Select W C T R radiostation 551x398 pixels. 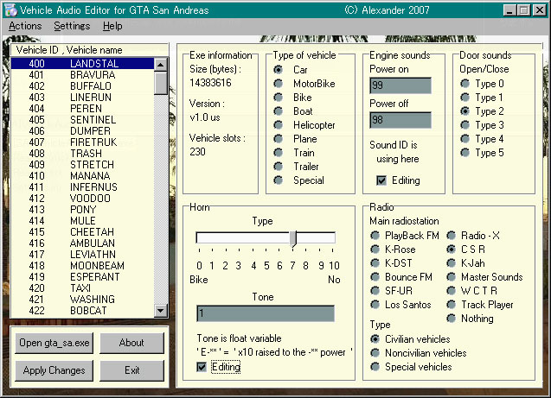(452, 291)
